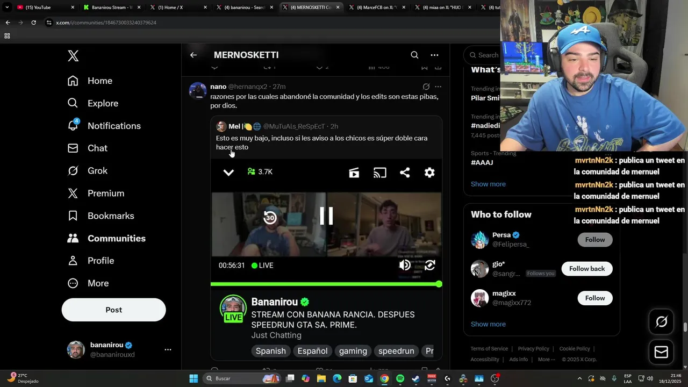
Task: Mute the stream volume
Action: tap(405, 265)
